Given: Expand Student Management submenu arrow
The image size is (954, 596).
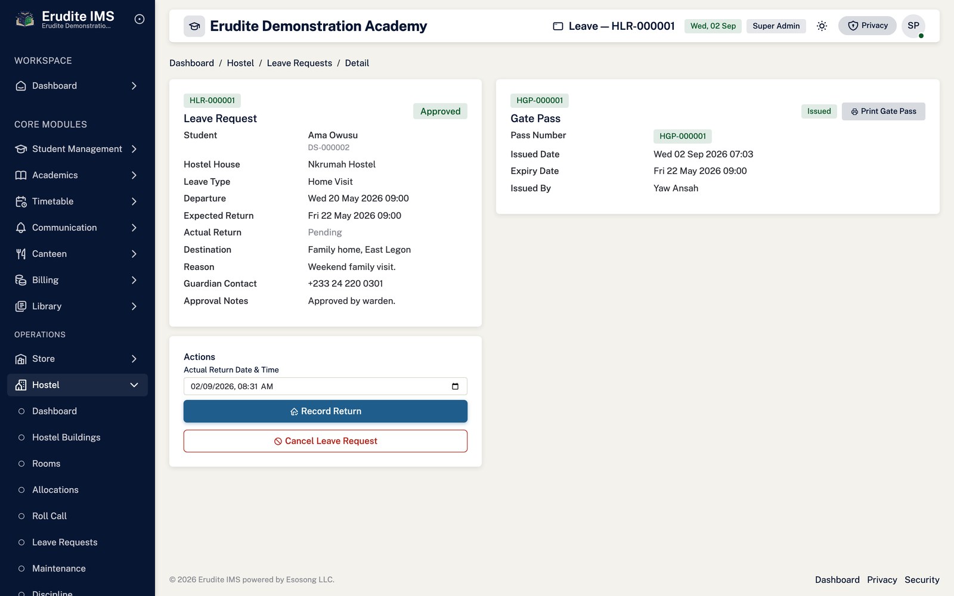Looking at the screenshot, I should [134, 149].
